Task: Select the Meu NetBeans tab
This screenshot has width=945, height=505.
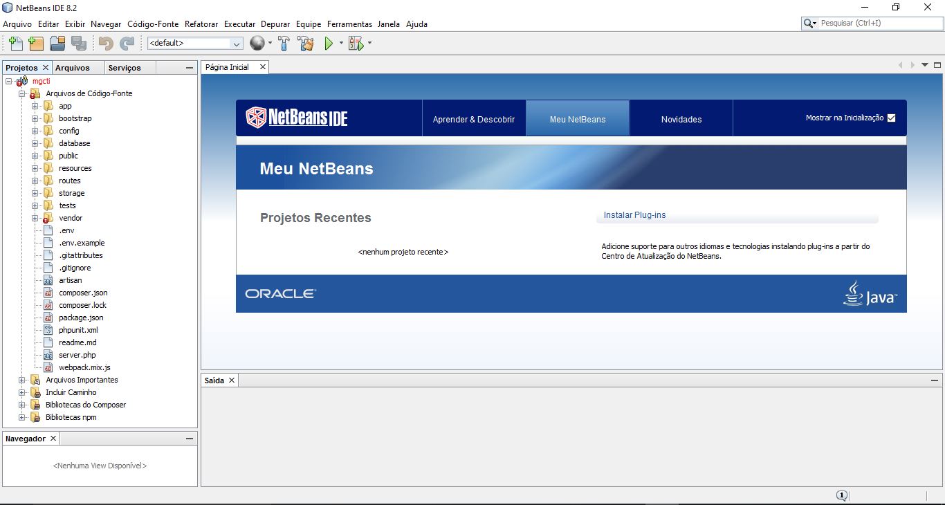Action: [578, 119]
